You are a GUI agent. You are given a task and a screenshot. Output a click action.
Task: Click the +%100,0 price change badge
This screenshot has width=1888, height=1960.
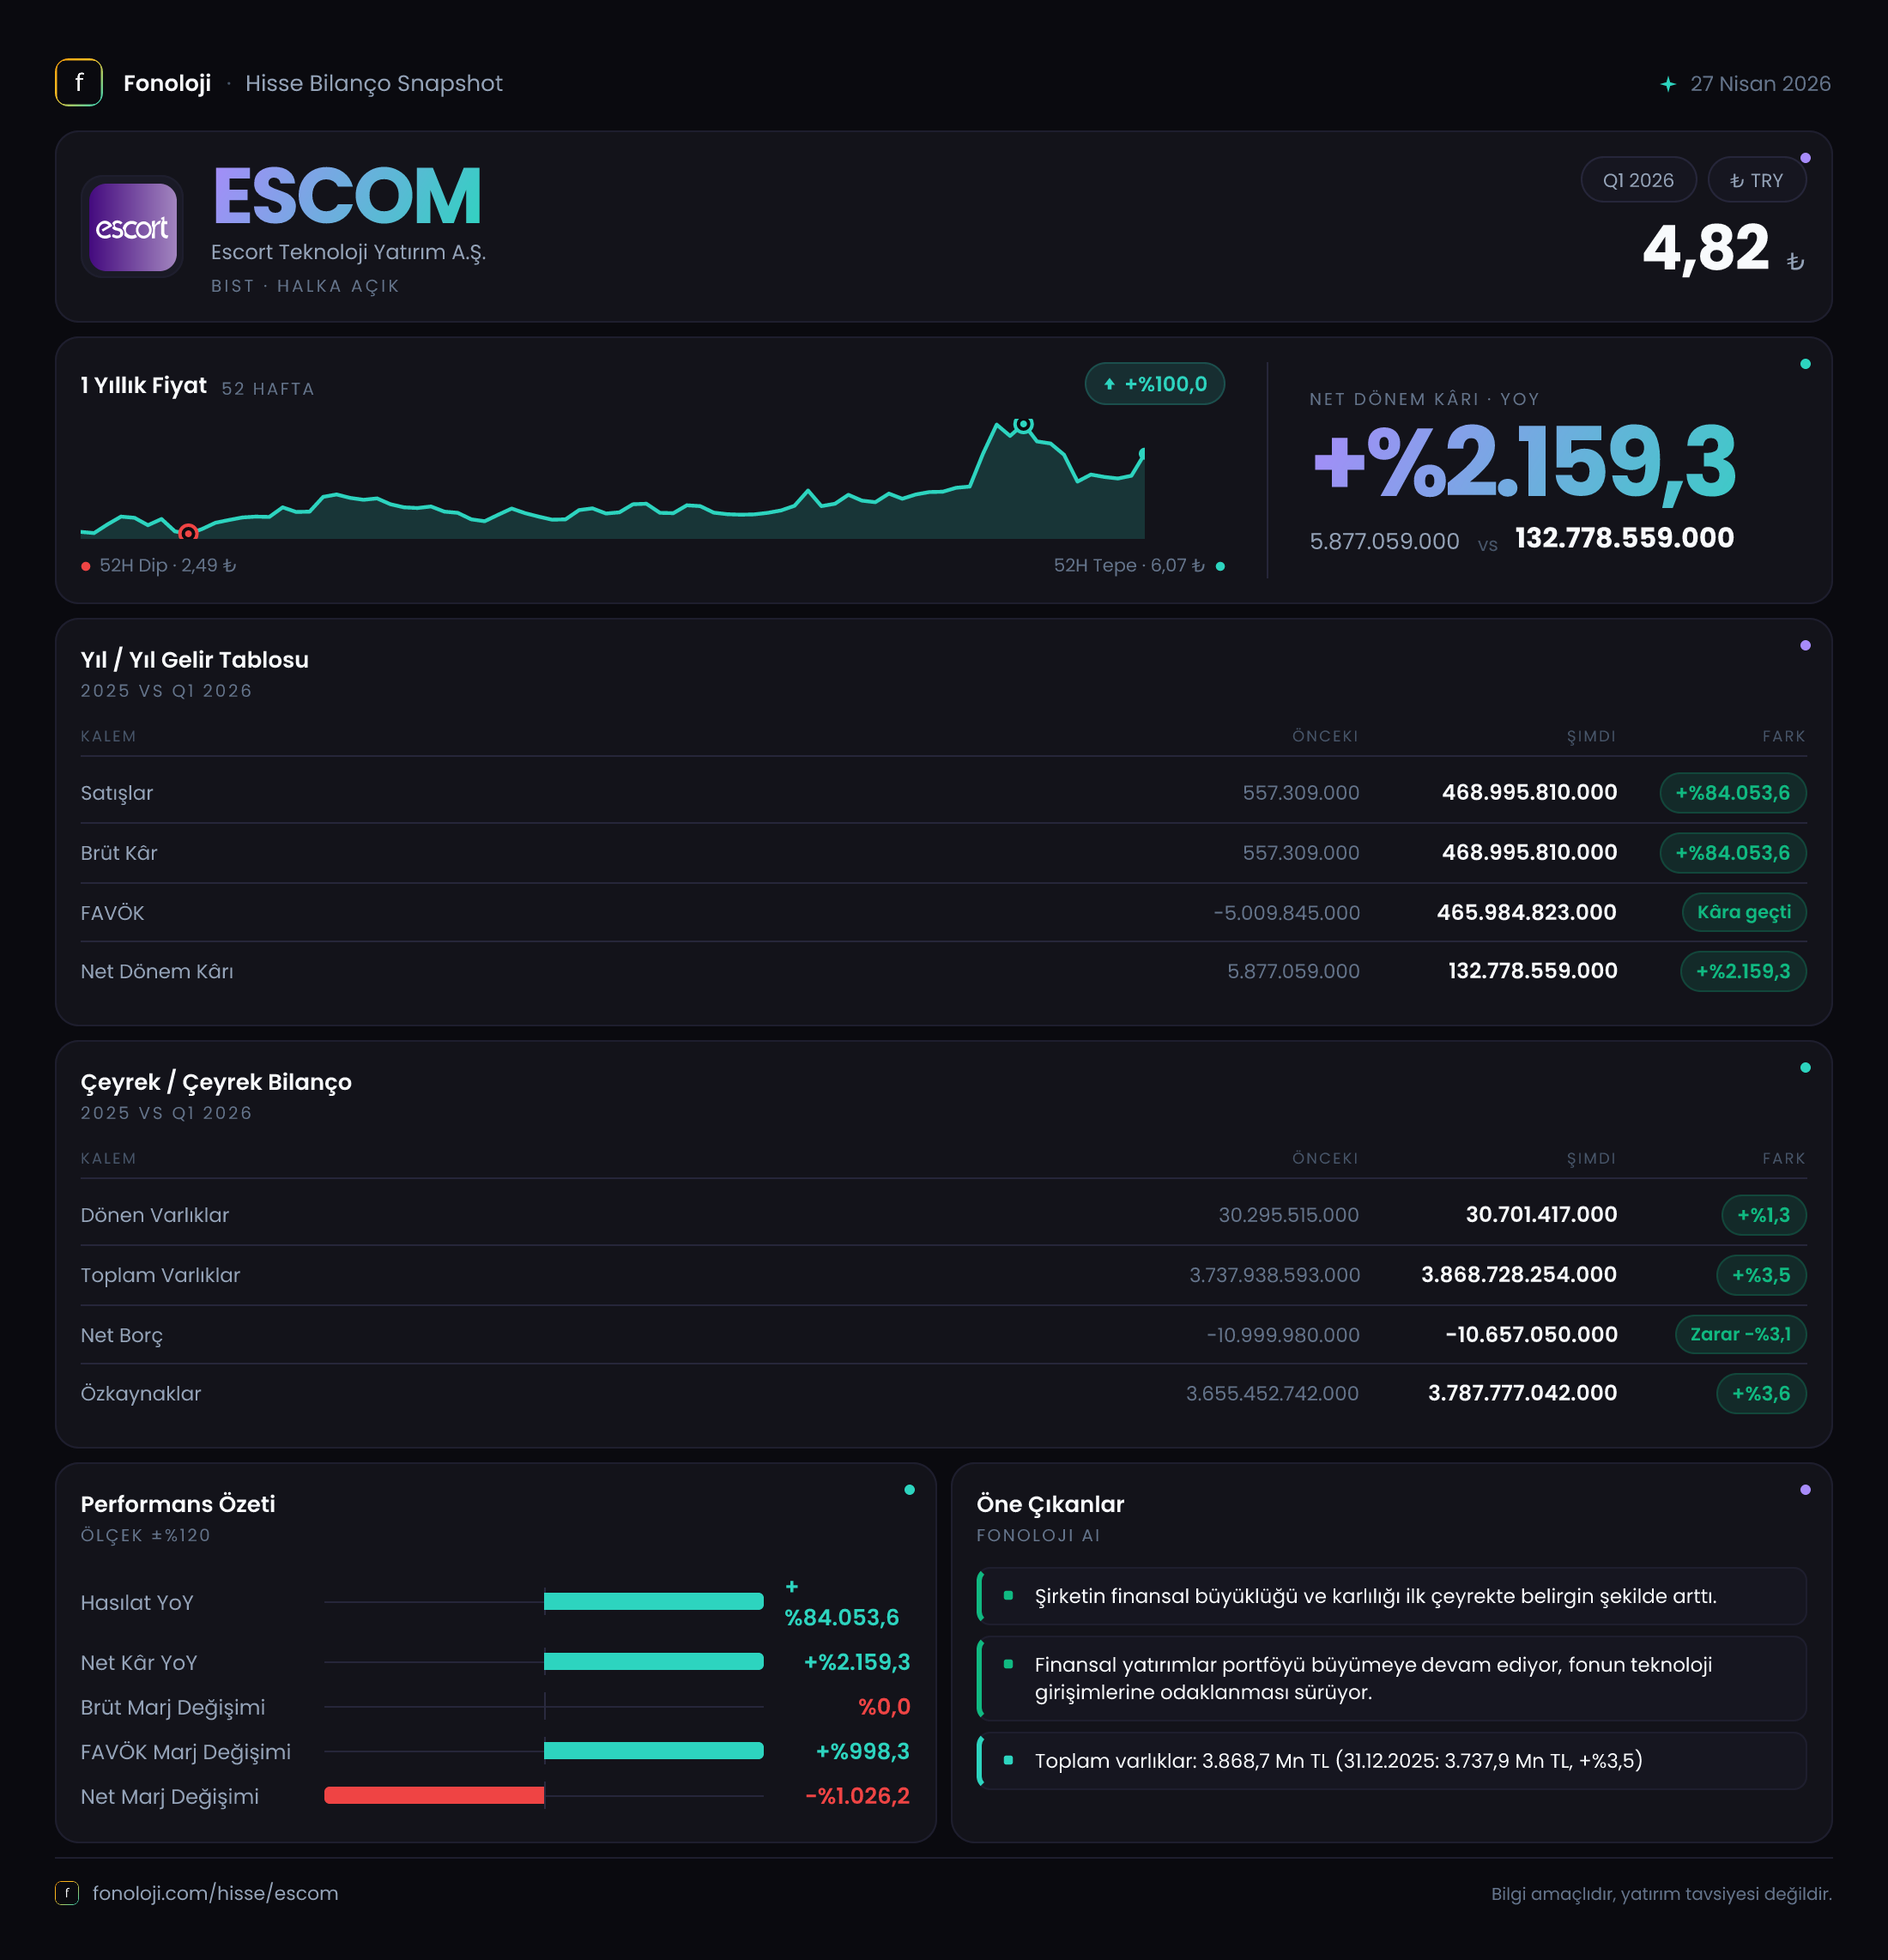click(x=1155, y=384)
